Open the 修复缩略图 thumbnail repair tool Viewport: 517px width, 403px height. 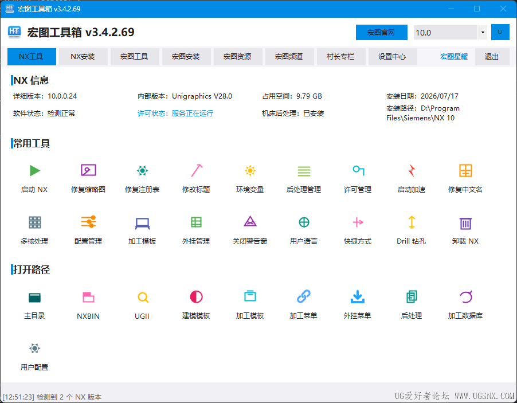(88, 170)
